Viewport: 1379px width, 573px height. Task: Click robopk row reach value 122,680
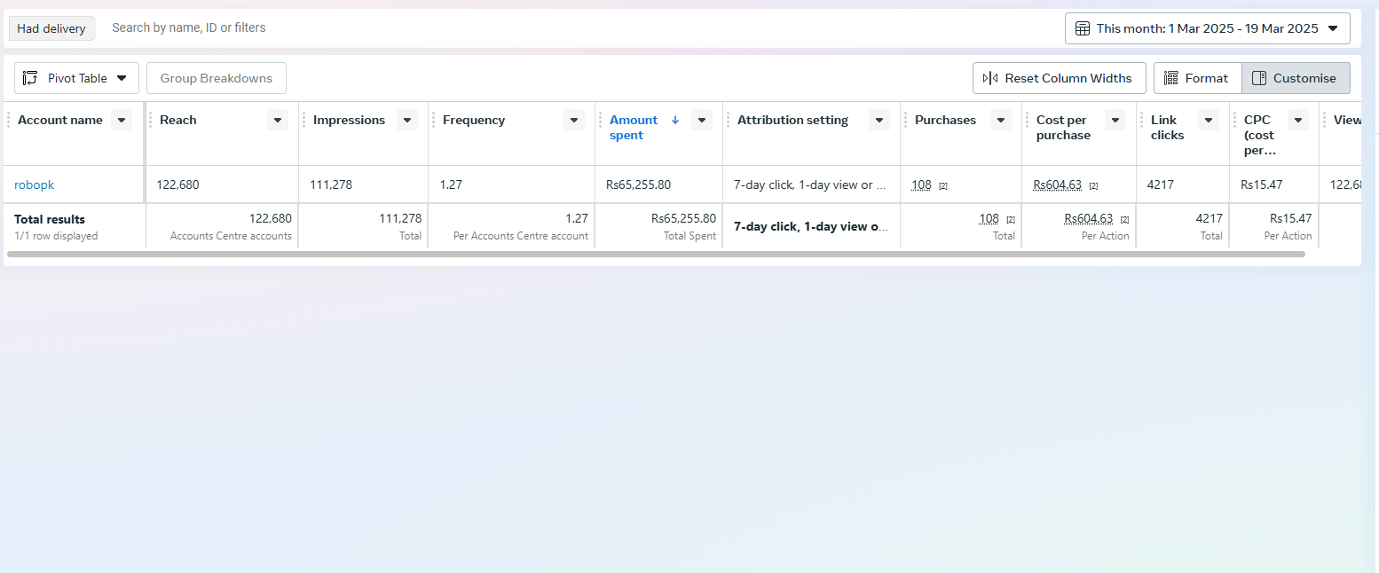point(177,184)
